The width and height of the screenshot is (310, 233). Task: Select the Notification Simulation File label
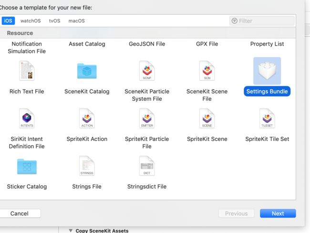[x=27, y=48]
